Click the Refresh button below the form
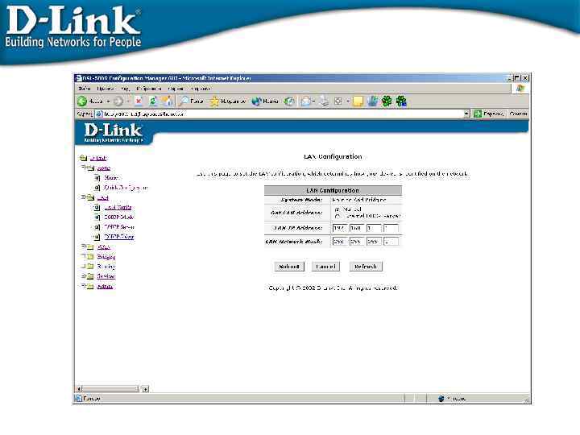 tap(366, 267)
